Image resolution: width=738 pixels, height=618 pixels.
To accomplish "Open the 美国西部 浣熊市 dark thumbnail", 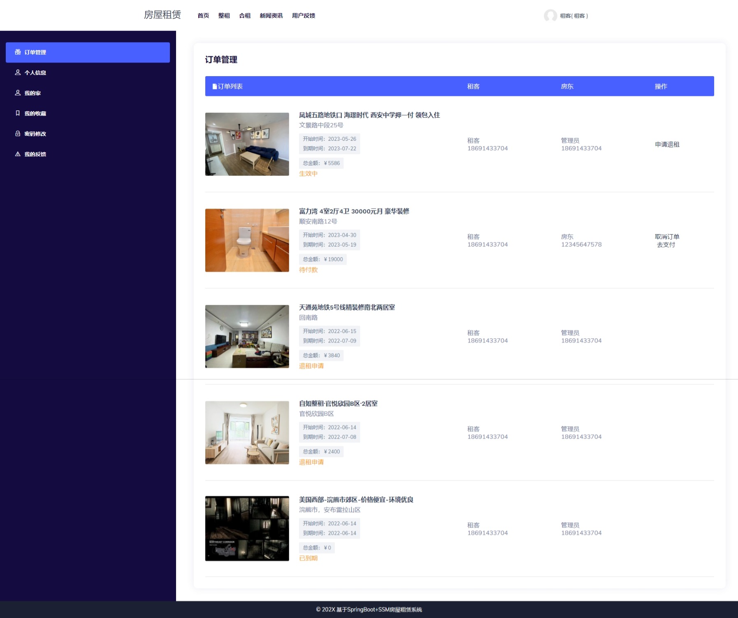I will click(247, 529).
